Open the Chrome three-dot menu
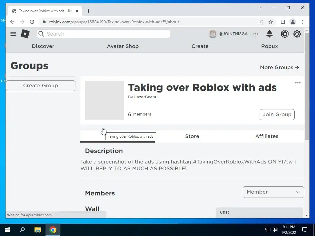Image resolution: width=315 pixels, height=236 pixels. pos(303,22)
